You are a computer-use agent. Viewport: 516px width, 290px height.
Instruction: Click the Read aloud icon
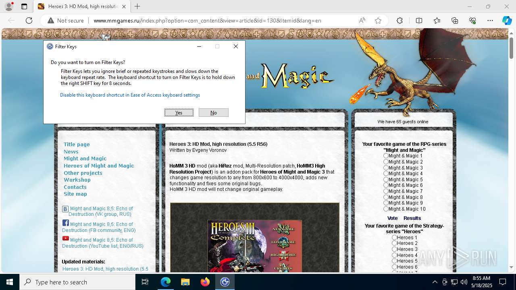pyautogui.click(x=362, y=21)
